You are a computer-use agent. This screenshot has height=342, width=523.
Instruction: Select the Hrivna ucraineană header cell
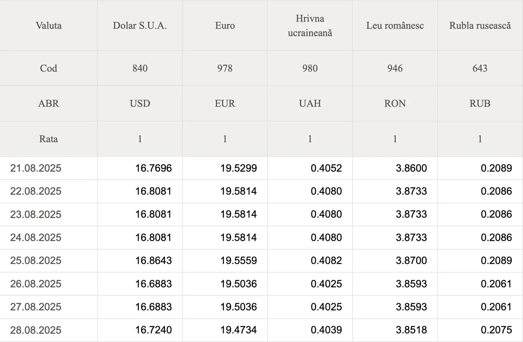click(310, 25)
